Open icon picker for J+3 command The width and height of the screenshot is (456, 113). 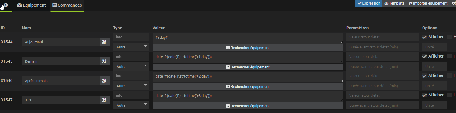pyautogui.click(x=104, y=100)
